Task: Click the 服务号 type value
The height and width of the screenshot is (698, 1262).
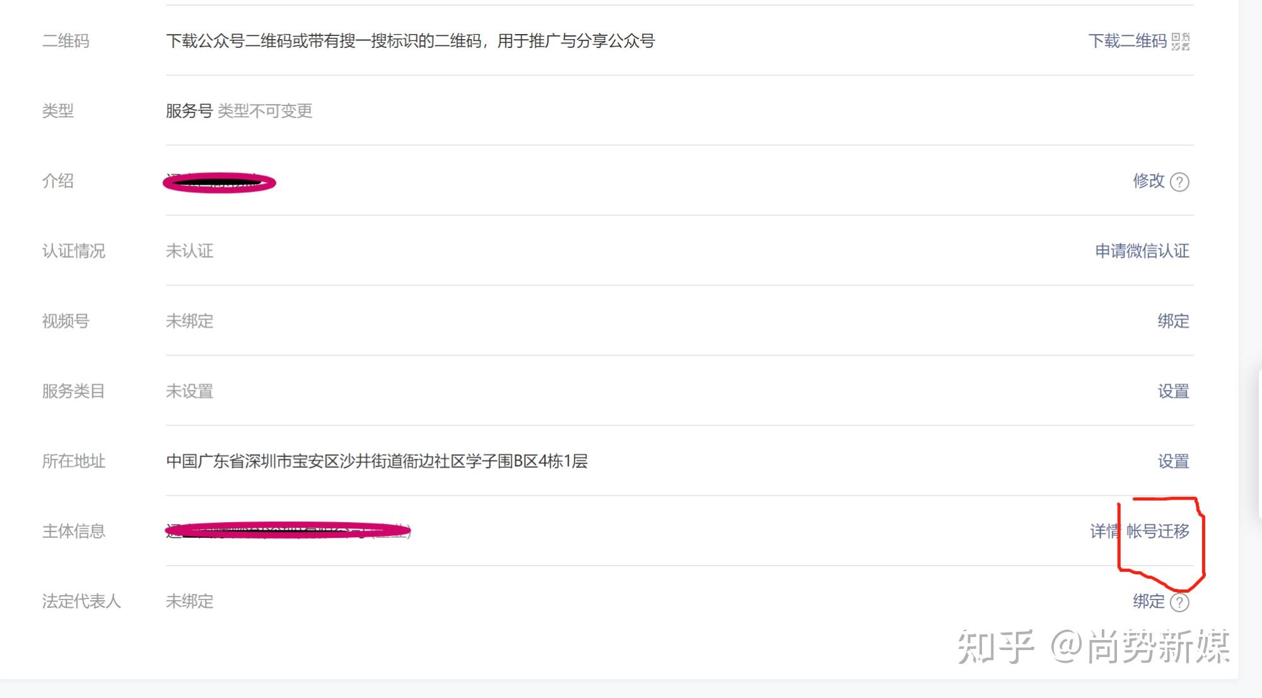Action: coord(189,112)
